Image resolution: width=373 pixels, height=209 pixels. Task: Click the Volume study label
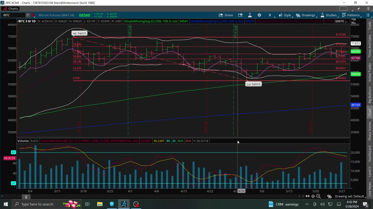(23, 141)
